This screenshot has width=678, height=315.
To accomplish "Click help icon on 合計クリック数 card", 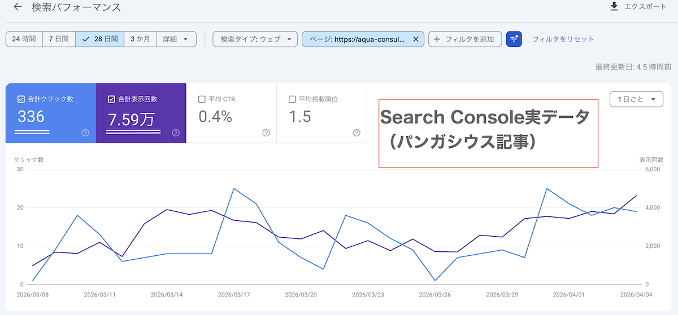I will pos(85,133).
